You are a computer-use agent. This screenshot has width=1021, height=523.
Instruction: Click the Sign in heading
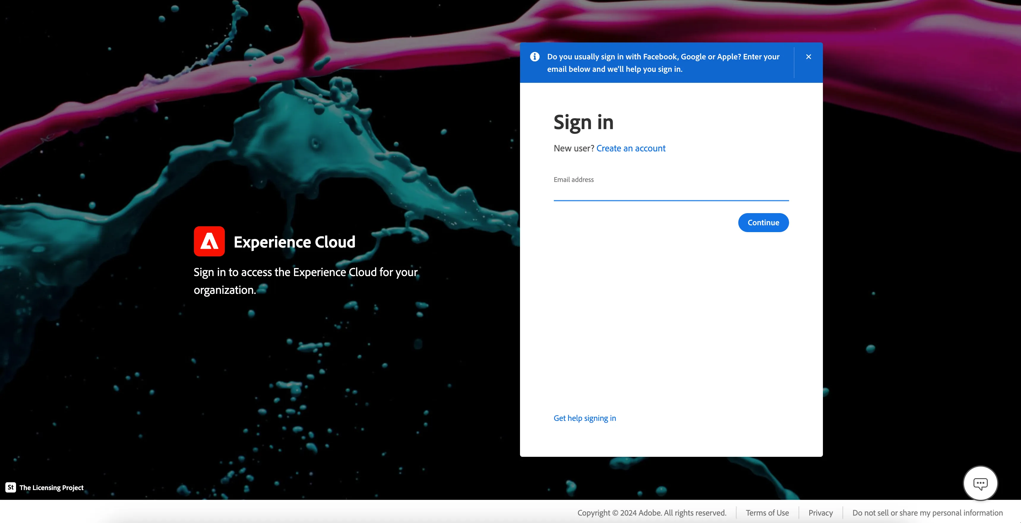tap(584, 122)
